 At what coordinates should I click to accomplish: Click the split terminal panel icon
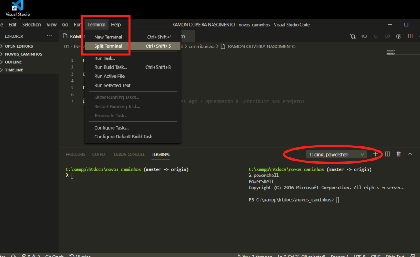pos(387,154)
